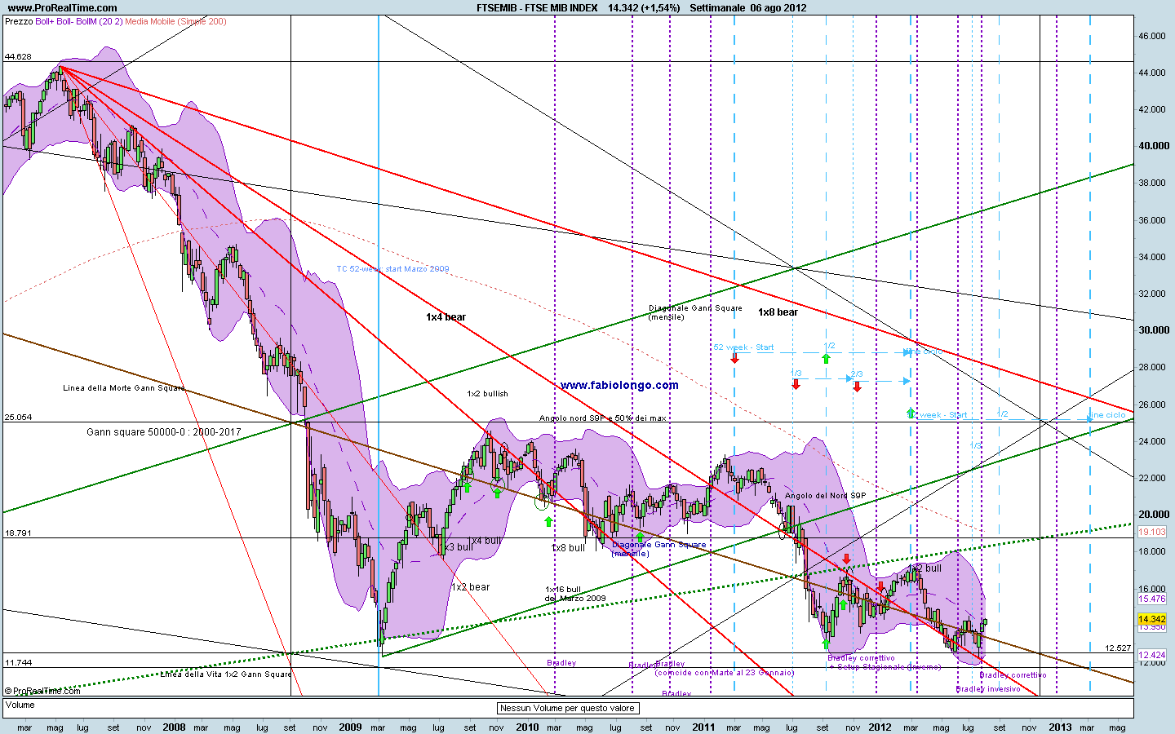Select the '1x8 bear' annotation
This screenshot has width=1175, height=734.
(778, 312)
